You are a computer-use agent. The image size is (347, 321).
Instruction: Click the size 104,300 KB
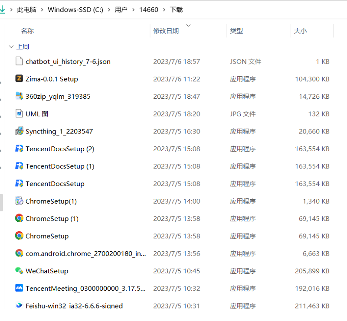tap(312, 79)
